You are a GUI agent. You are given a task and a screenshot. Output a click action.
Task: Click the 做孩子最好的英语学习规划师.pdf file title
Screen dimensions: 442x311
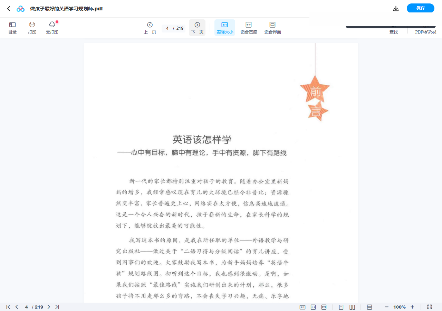(x=66, y=9)
